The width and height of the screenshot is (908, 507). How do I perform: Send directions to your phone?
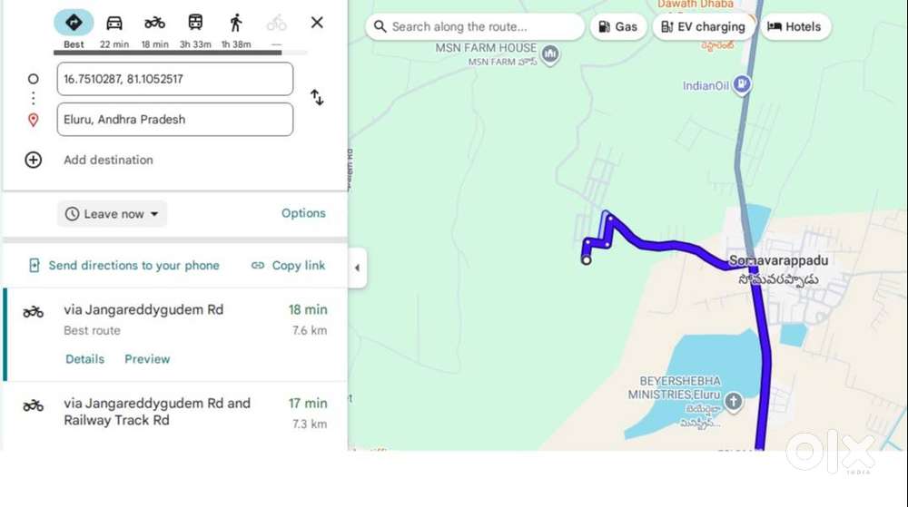click(x=124, y=266)
